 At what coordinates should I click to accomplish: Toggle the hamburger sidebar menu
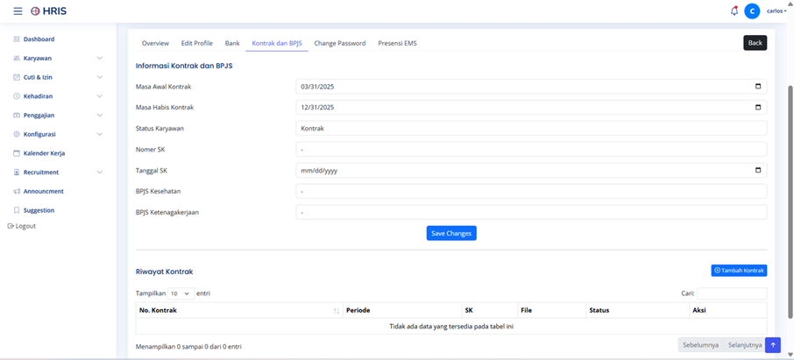pyautogui.click(x=18, y=11)
